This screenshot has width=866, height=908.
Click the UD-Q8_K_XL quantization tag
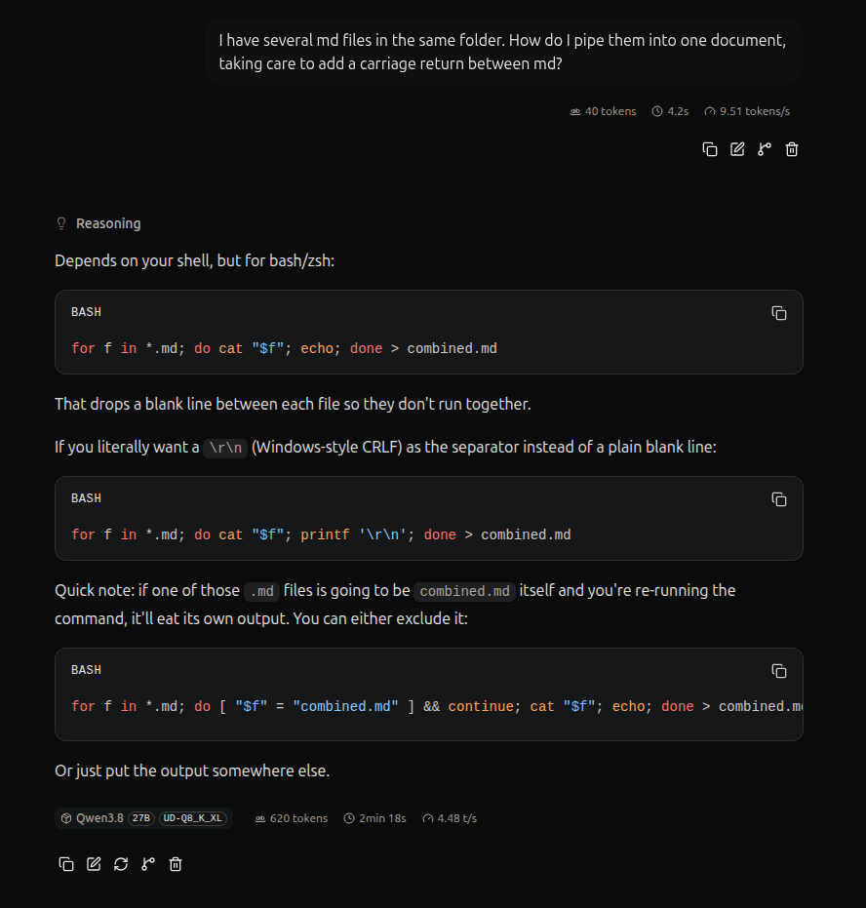[192, 818]
